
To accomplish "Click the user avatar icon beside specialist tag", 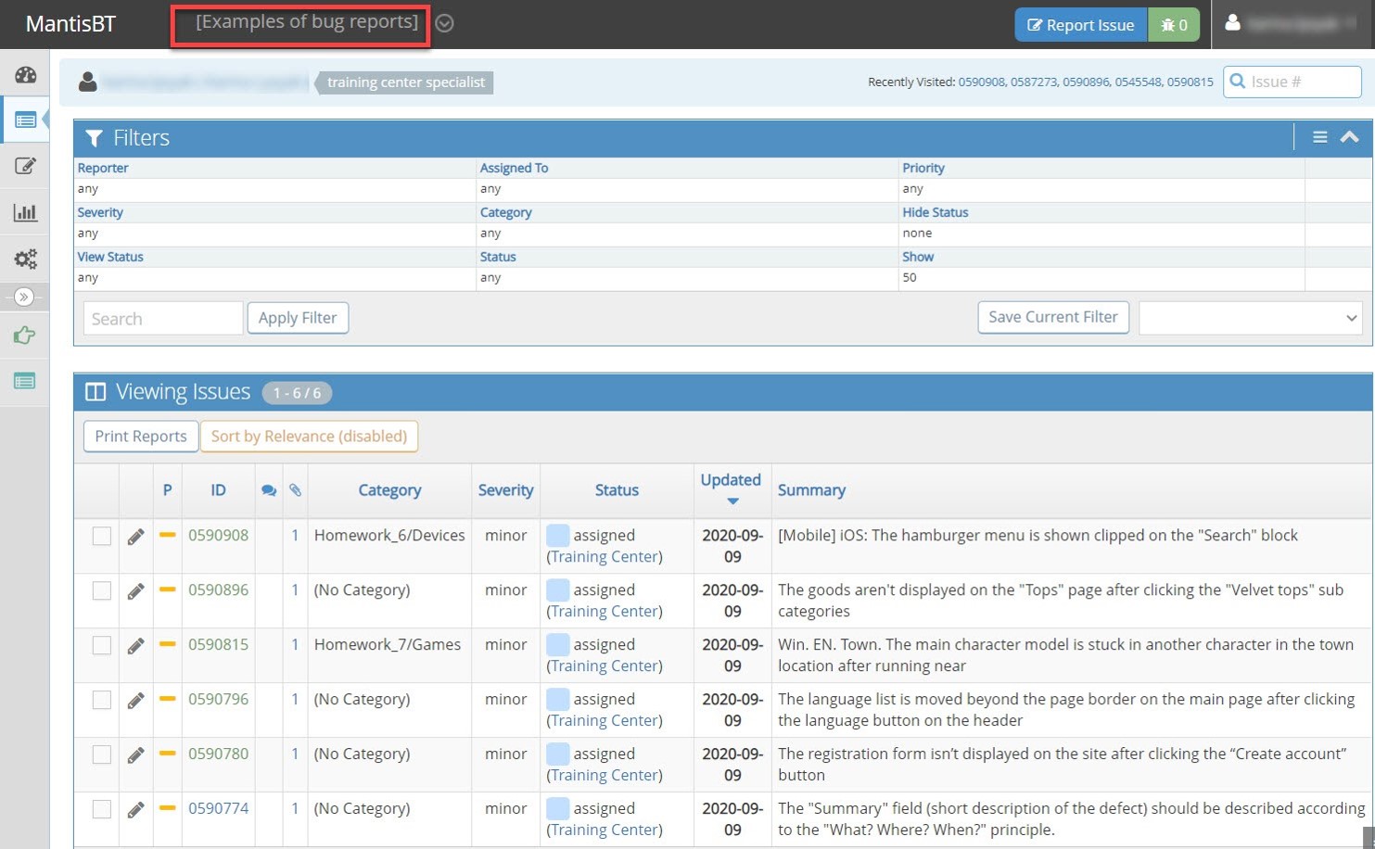I will coord(87,82).
